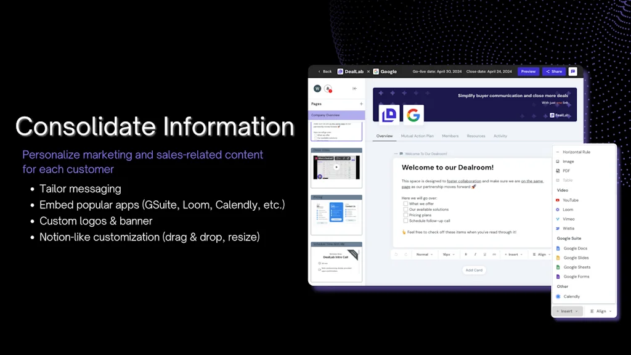Switch to the Mutual Action Plan tab

417,136
